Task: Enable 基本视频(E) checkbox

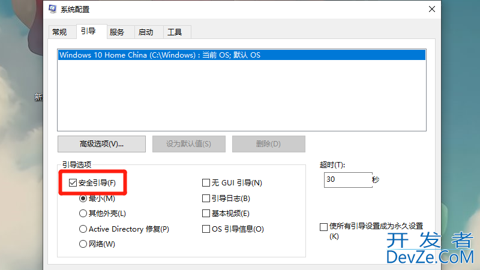Action: (206, 214)
